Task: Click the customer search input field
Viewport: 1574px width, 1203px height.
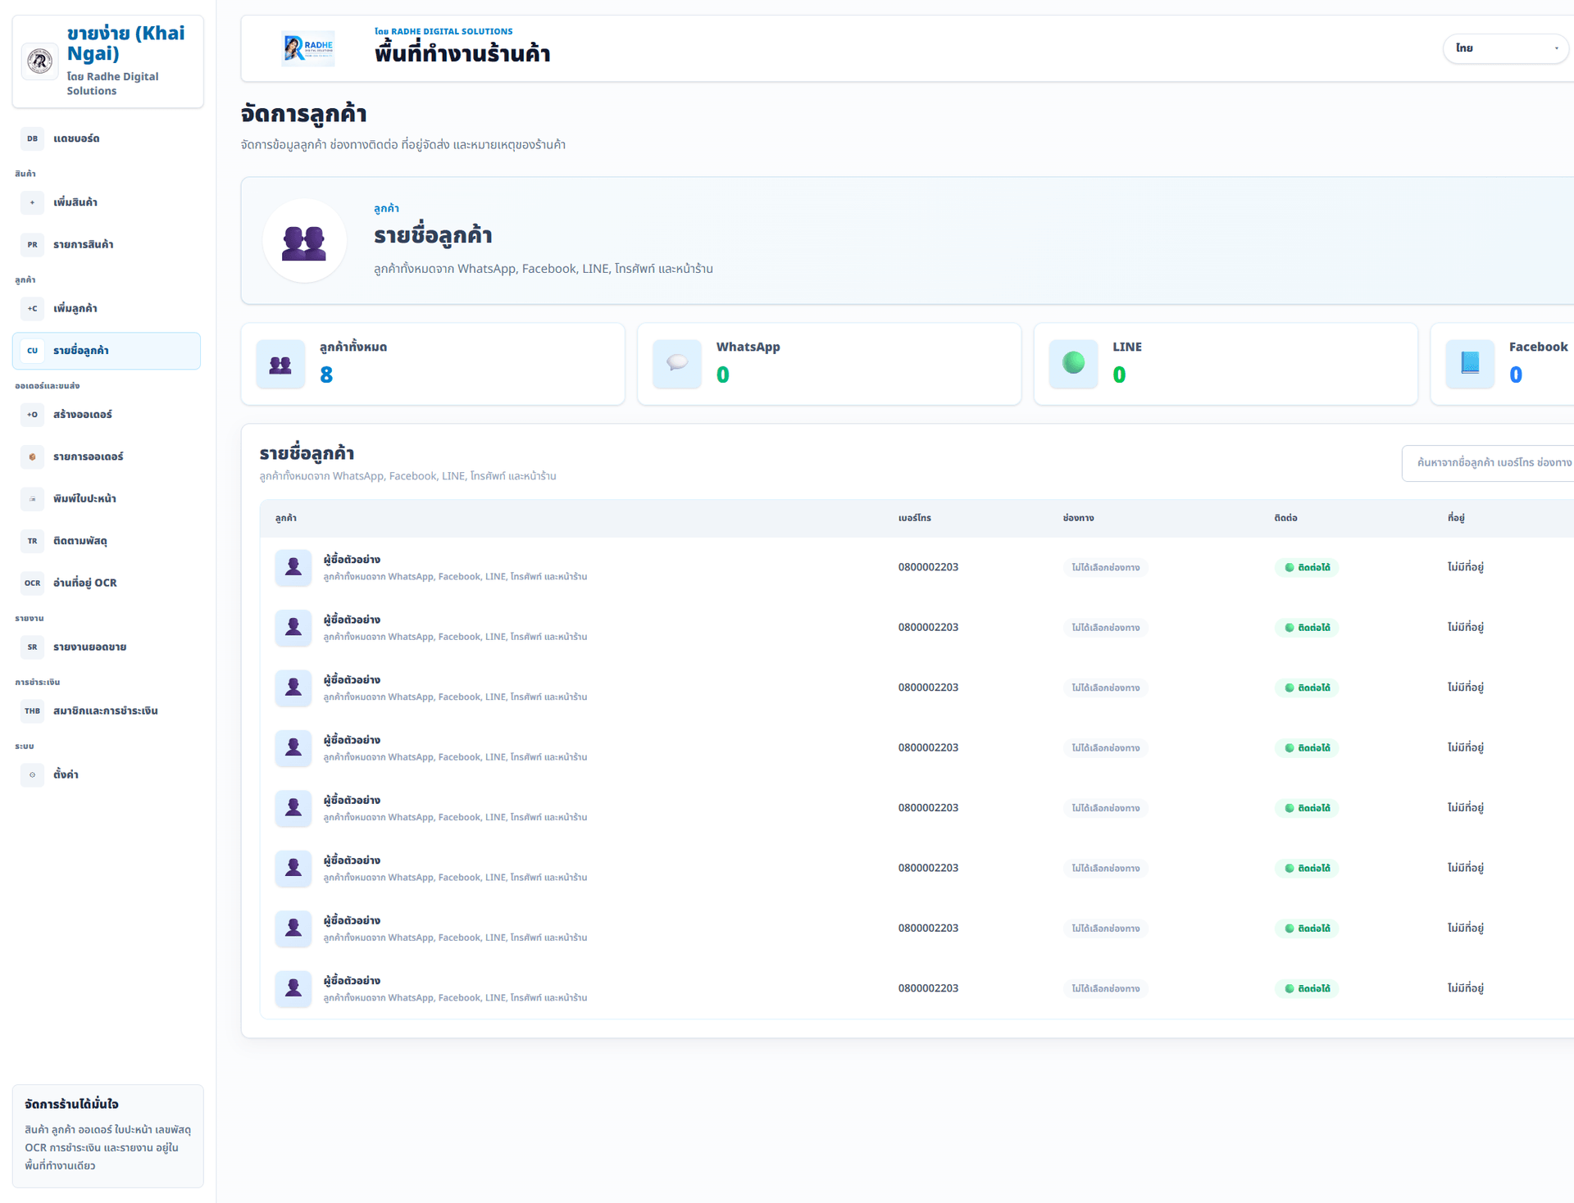Action: tap(1488, 463)
